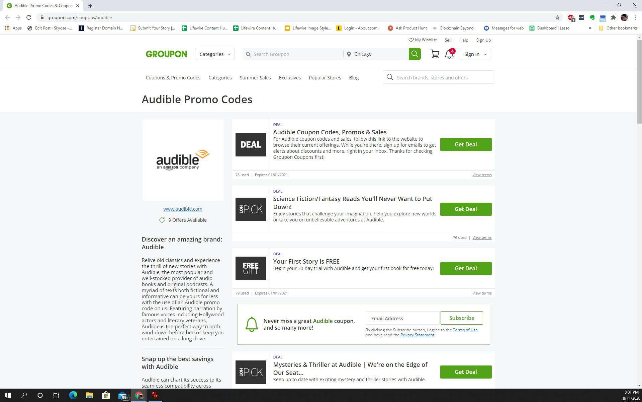
Task: Click the Task View taskbar icon
Action: pyautogui.click(x=56, y=395)
